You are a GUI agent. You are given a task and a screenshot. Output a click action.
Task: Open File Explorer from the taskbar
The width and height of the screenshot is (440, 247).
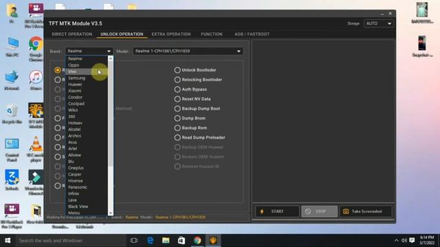pyautogui.click(x=166, y=241)
